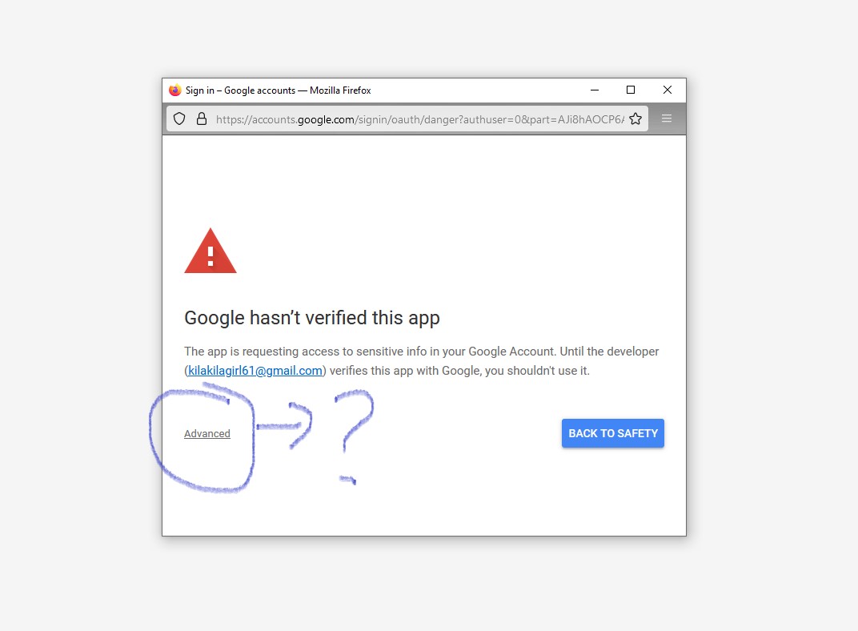Bookmark this page with the star icon

click(635, 119)
